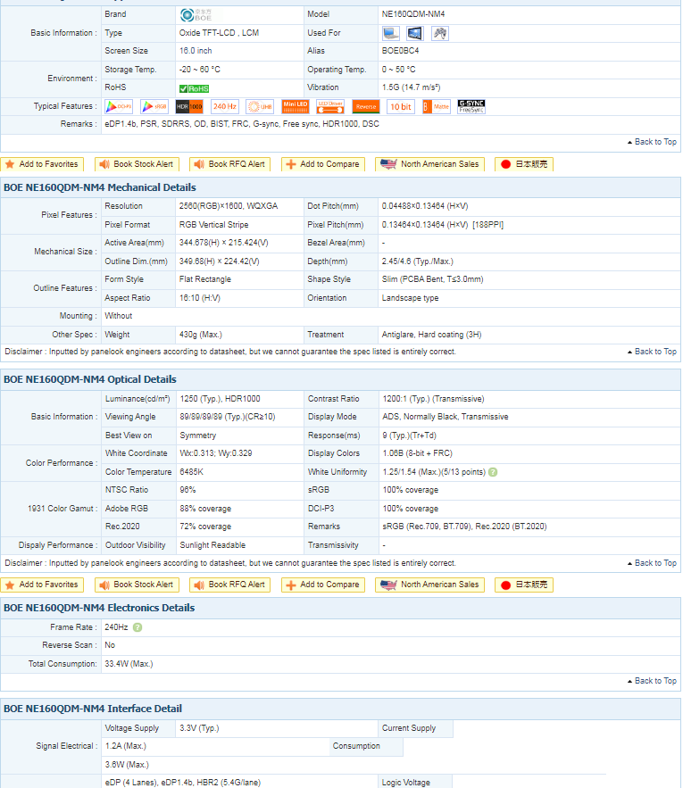Select active area '344.678(H) × 215.424(V)'
The image size is (683, 788).
point(224,243)
